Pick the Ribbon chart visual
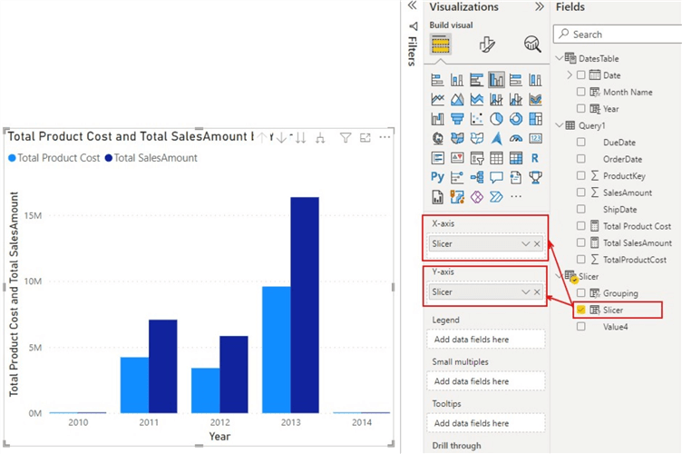Screen dimensions: 682x454 535,99
